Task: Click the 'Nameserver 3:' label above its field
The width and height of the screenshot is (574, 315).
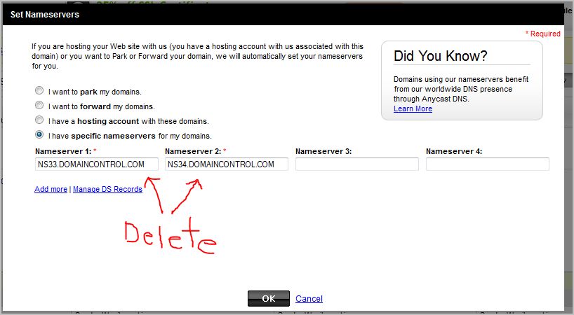Action: pyautogui.click(x=323, y=150)
